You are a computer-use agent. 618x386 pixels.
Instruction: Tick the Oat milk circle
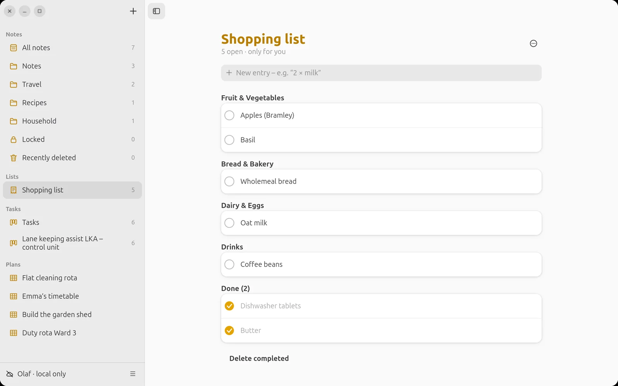229,223
